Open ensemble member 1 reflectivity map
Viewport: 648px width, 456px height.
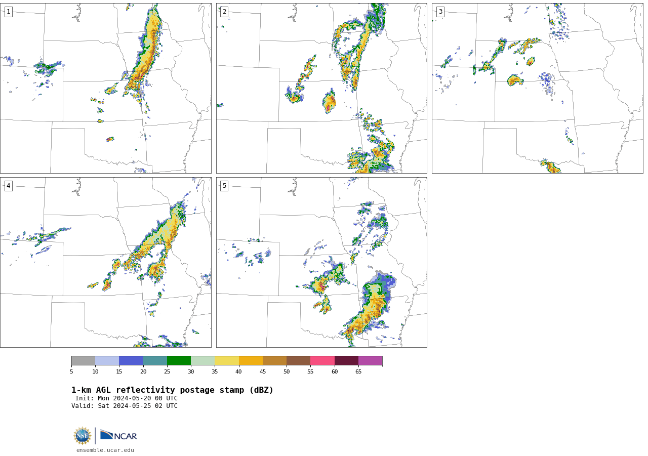coord(106,89)
